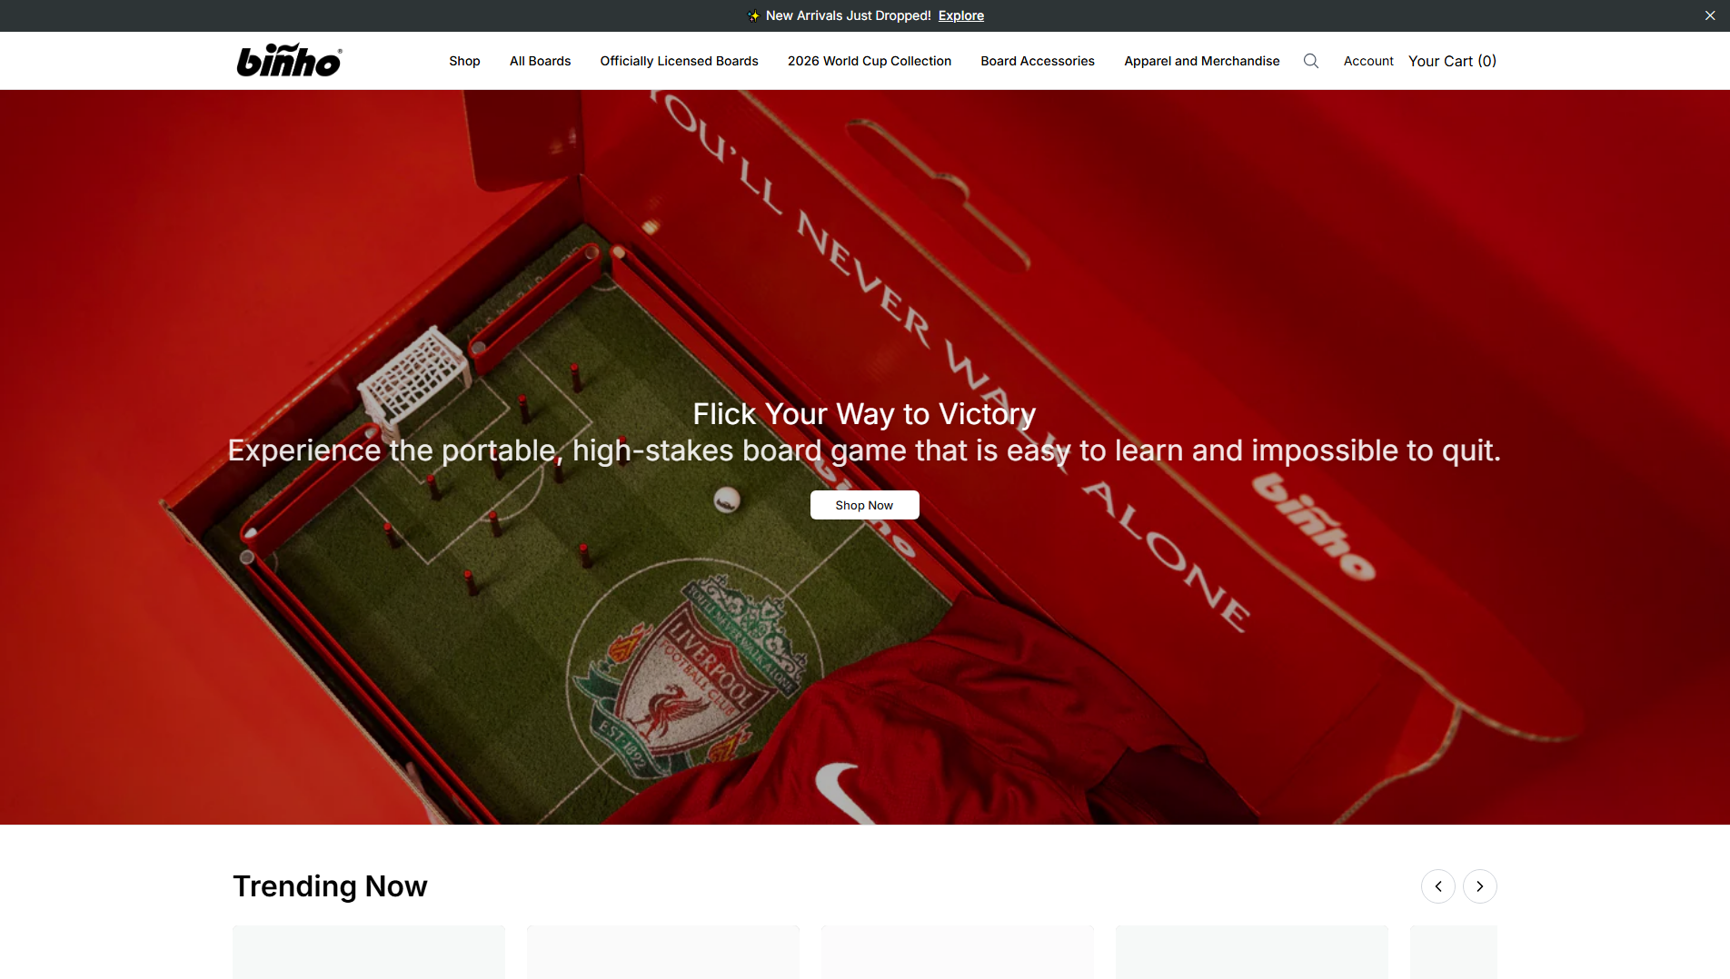Open the Shop menu
Screen dimensions: 1730x979
[464, 61]
